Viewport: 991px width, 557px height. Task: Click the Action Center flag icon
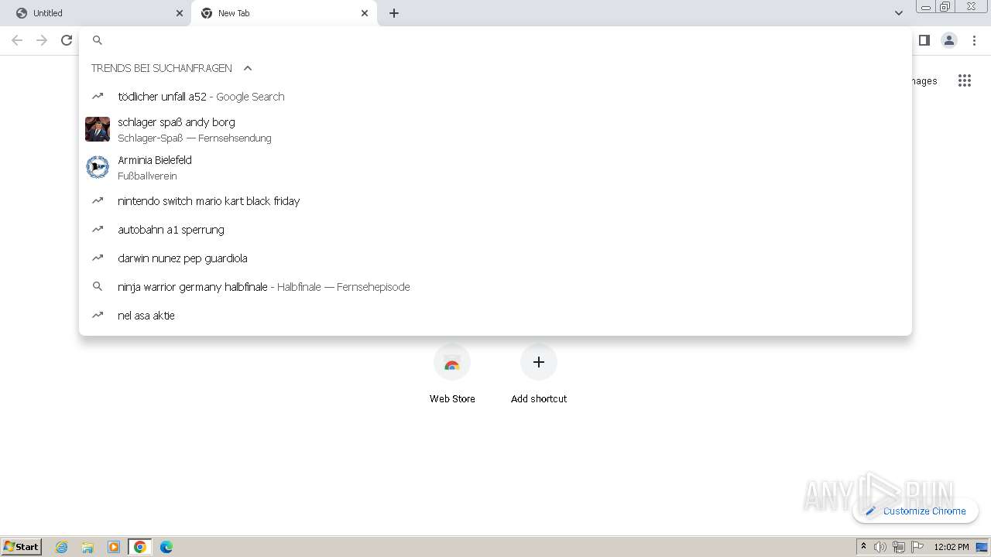click(x=917, y=547)
